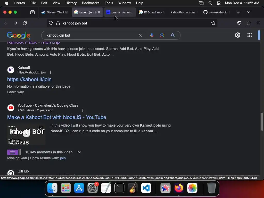Image resolution: width=264 pixels, height=198 pixels.
Task: Grab the page vertical scrollbar thumb
Action: [x=262, y=122]
